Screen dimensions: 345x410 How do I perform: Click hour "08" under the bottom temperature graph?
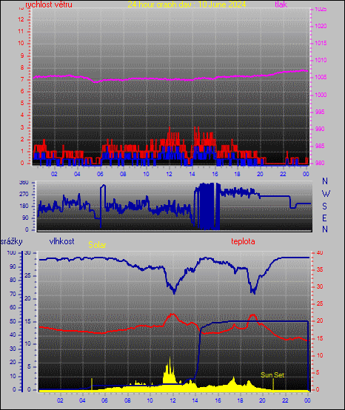pos(127,400)
